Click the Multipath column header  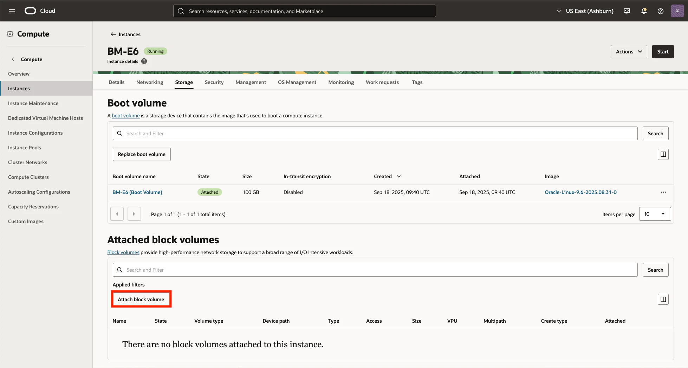pyautogui.click(x=495, y=321)
